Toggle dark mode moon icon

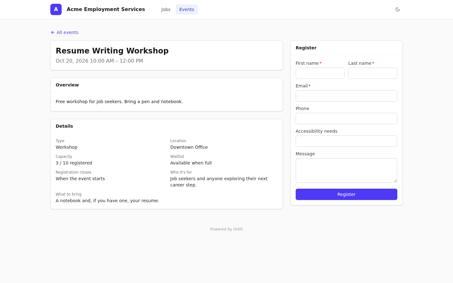[398, 9]
